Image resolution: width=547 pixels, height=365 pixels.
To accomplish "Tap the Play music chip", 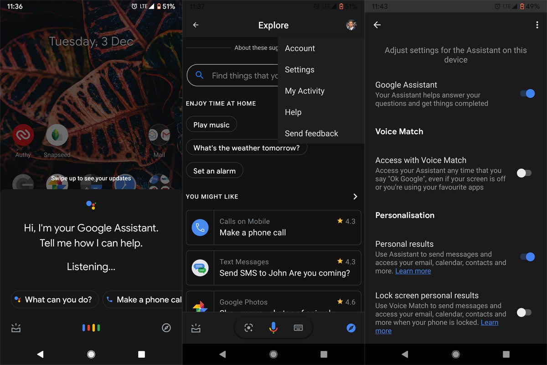I will click(x=211, y=125).
